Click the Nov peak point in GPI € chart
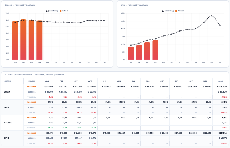The width and height of the screenshot is (230, 148). click(x=212, y=16)
